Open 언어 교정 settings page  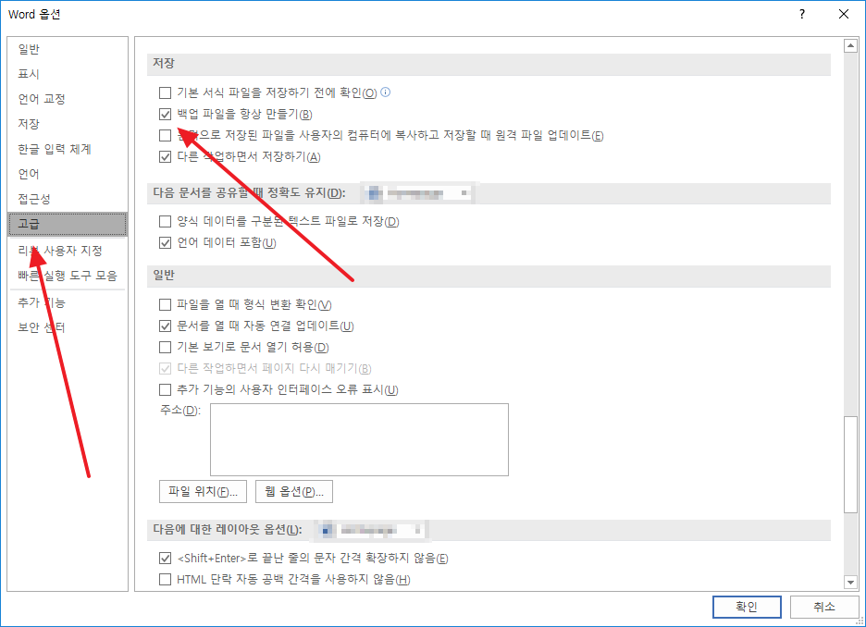68,99
